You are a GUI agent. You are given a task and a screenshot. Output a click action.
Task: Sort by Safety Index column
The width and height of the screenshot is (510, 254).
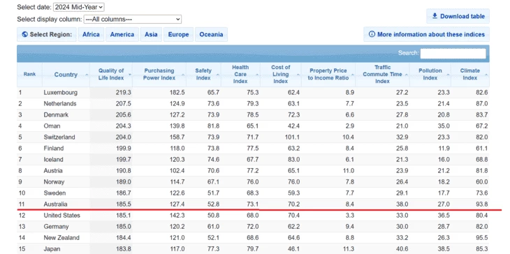[x=203, y=75]
